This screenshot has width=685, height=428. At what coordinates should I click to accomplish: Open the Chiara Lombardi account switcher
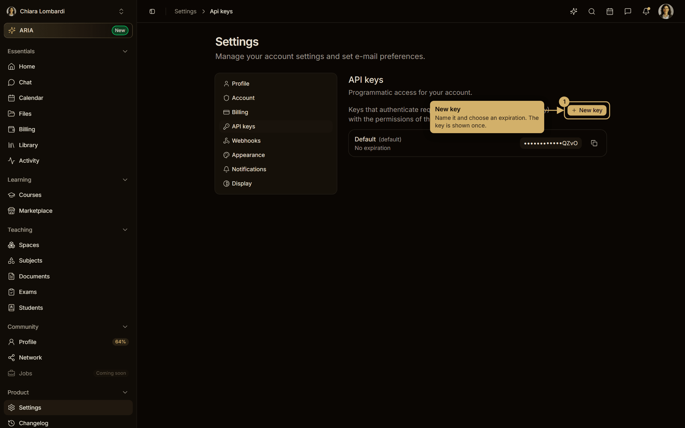(68, 11)
